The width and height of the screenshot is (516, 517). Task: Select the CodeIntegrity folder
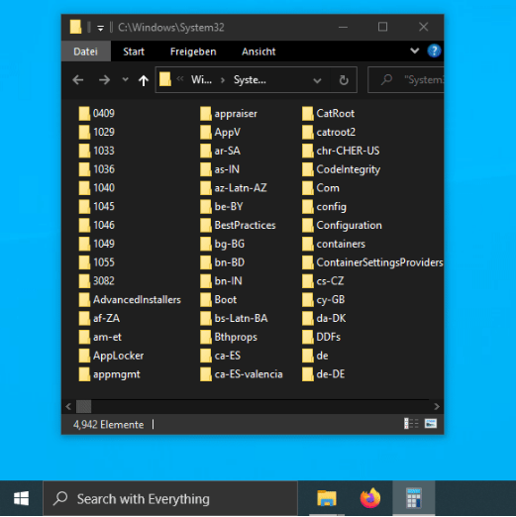(341, 169)
